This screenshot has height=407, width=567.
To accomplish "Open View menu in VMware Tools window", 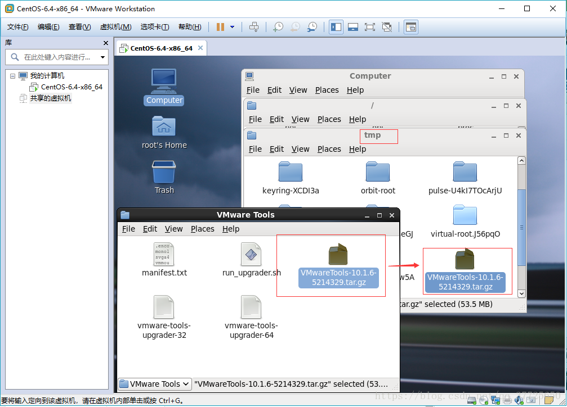I will tap(173, 229).
